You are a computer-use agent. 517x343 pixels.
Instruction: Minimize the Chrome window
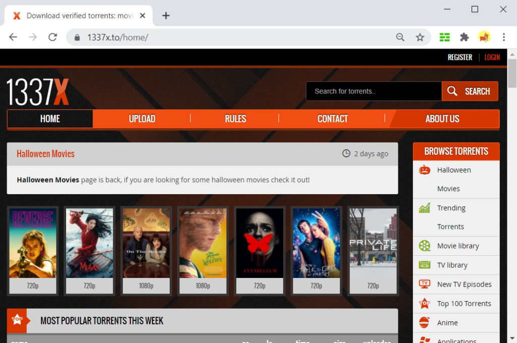447,9
